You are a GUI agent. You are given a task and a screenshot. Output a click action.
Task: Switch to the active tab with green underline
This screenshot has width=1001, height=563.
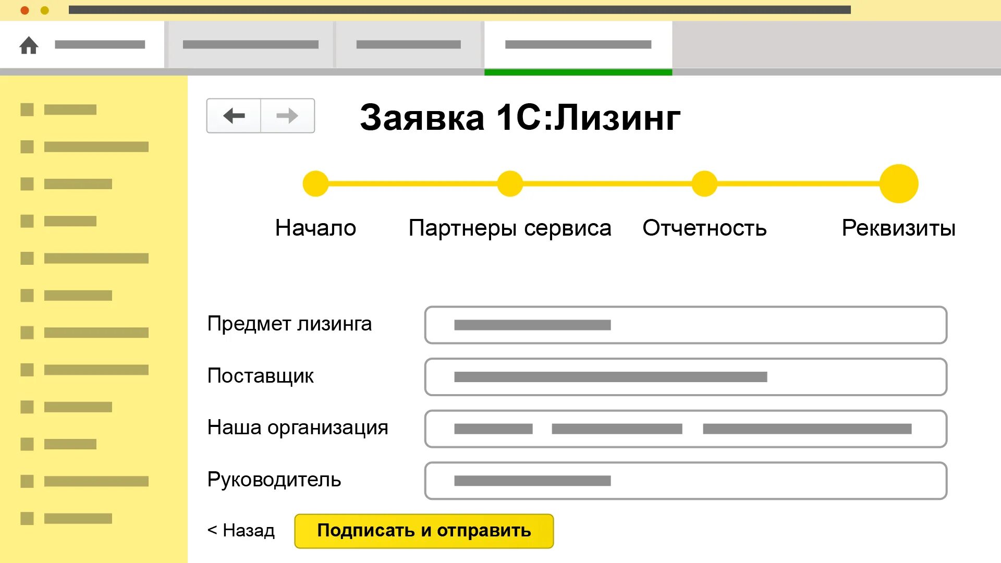click(578, 44)
